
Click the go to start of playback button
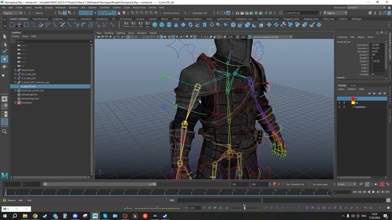(x=355, y=192)
